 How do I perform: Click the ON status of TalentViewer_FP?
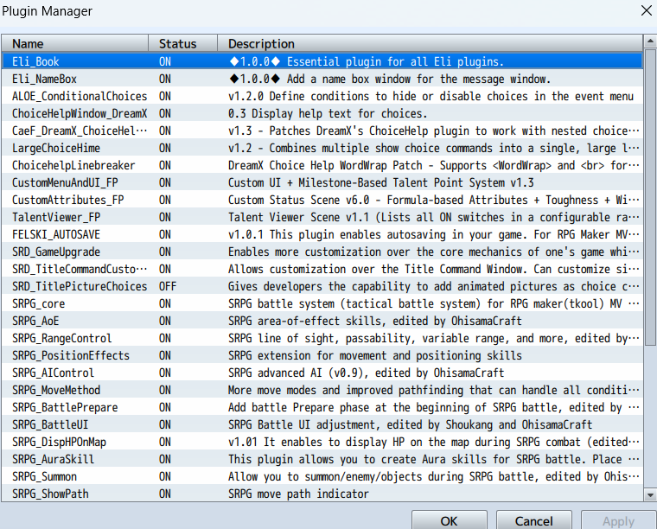pos(165,217)
